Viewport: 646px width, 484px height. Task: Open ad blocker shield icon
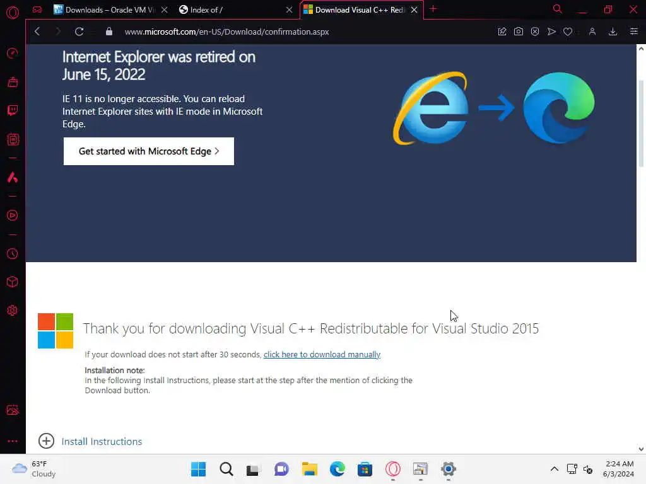[535, 32]
